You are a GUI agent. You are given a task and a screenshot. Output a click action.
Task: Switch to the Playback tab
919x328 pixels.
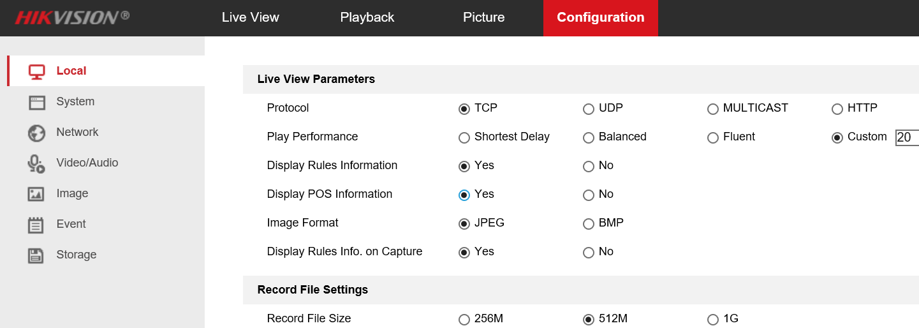pyautogui.click(x=367, y=18)
